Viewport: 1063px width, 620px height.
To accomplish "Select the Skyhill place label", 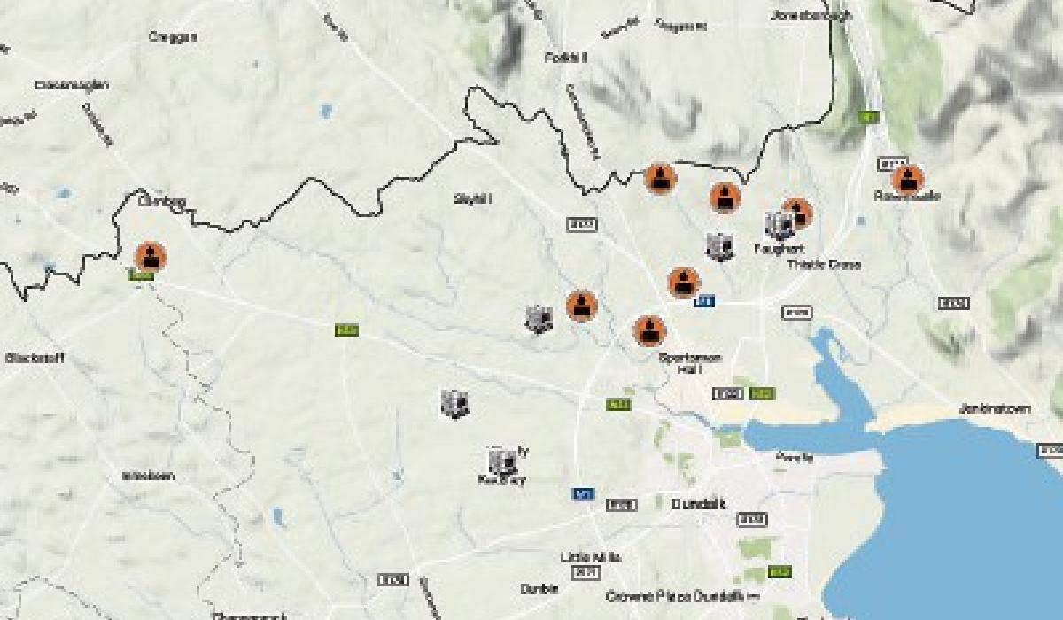I will pyautogui.click(x=472, y=199).
